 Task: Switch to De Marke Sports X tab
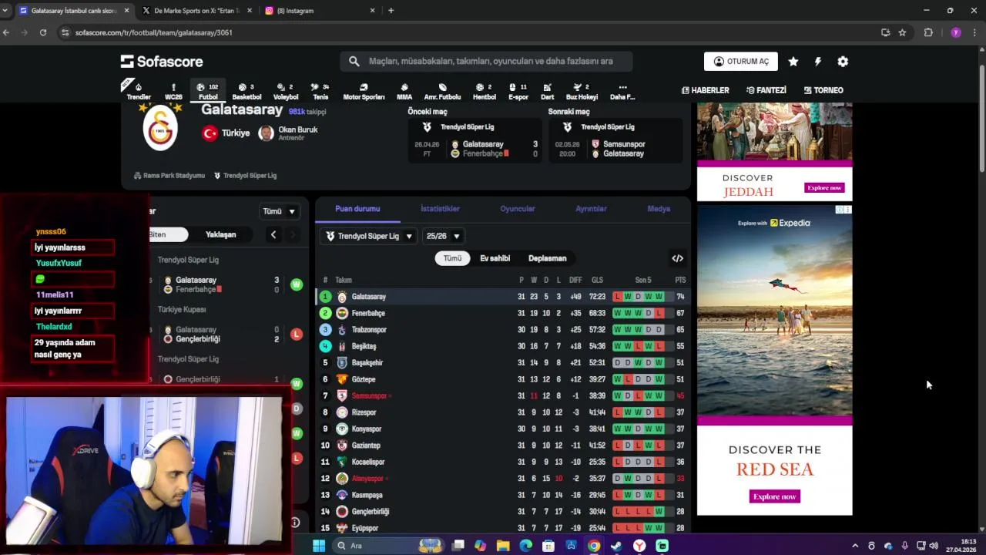point(196,11)
